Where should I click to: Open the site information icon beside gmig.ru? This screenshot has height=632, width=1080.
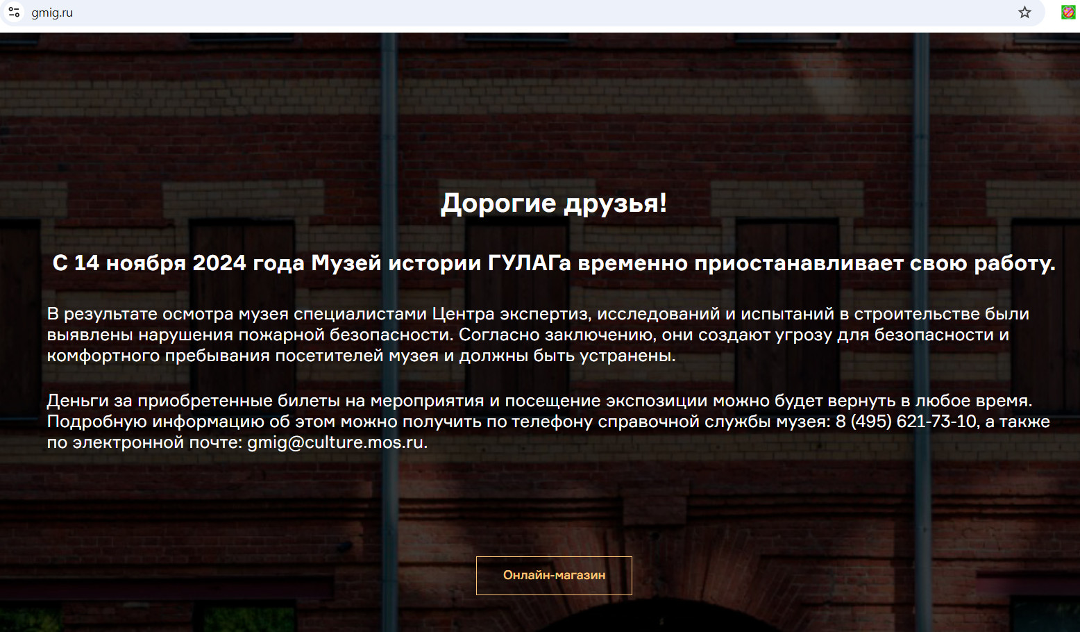14,13
